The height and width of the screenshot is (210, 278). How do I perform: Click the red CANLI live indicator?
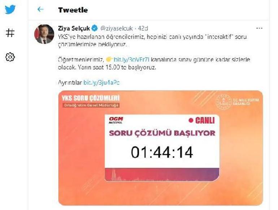point(202,121)
